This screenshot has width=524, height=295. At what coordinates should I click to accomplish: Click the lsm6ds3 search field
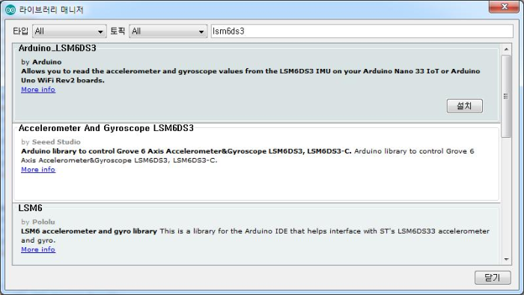[x=362, y=31]
